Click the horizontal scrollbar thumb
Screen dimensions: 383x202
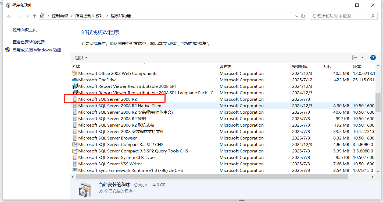click(x=212, y=177)
